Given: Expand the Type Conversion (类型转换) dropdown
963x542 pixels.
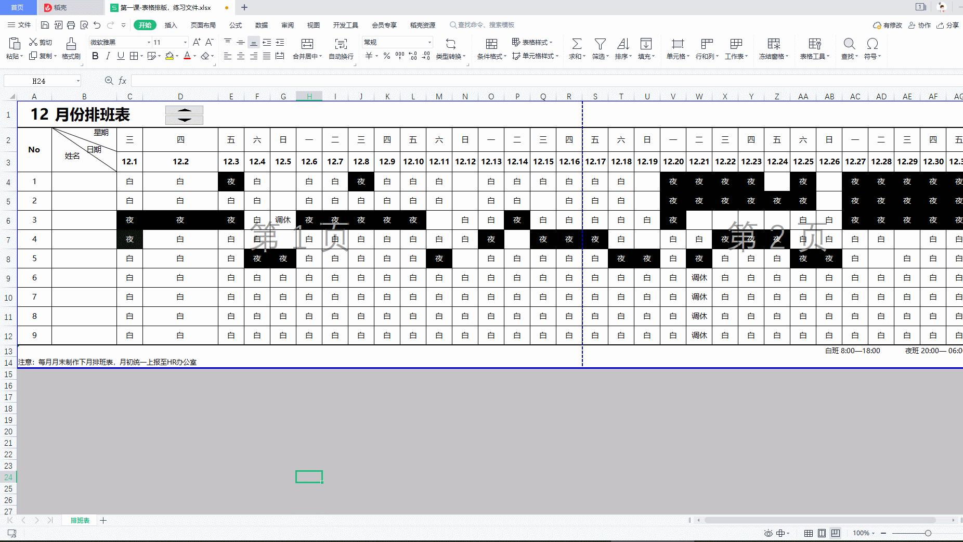Looking at the screenshot, I should coord(464,57).
